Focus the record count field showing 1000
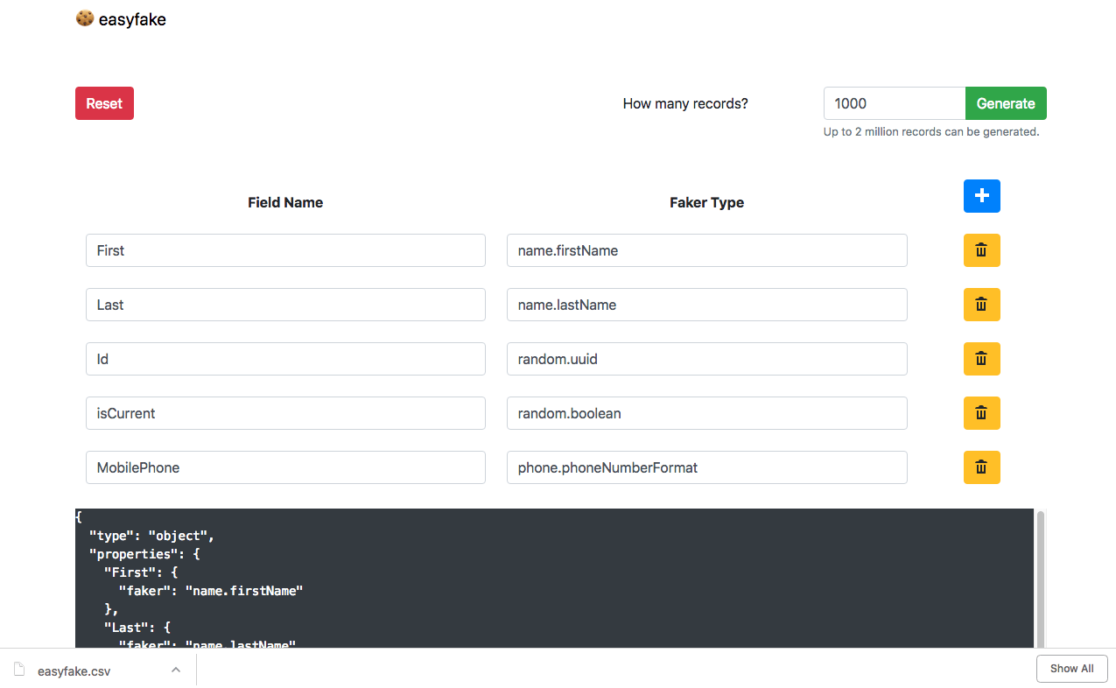 [895, 103]
